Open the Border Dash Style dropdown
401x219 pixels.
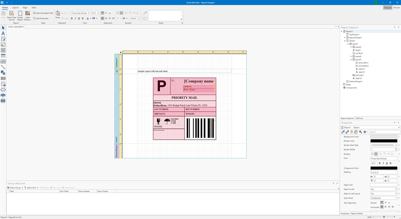point(396,145)
